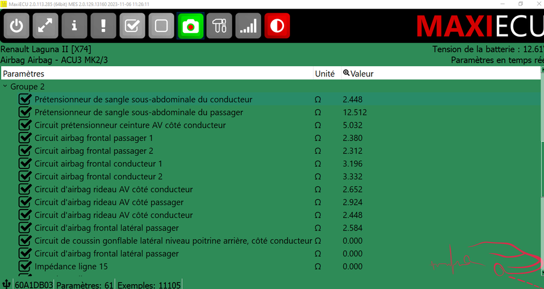Open the information 'i' toolbar icon

[x=74, y=26]
